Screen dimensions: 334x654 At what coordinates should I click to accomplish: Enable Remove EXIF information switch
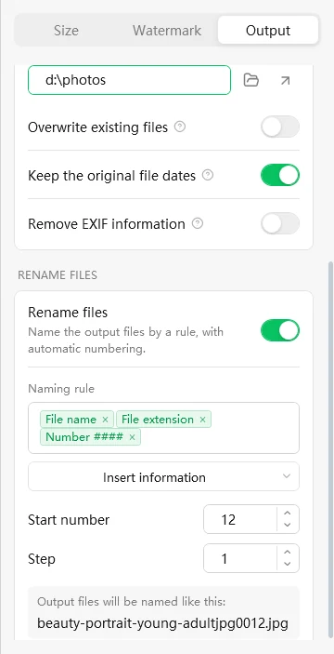pos(280,223)
